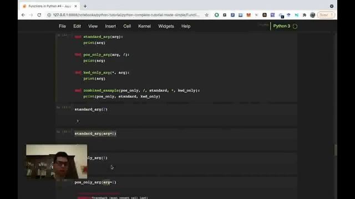The image size is (355, 199).
Task: Select the standard_arg(arg=2) cell
Action: click(x=176, y=134)
